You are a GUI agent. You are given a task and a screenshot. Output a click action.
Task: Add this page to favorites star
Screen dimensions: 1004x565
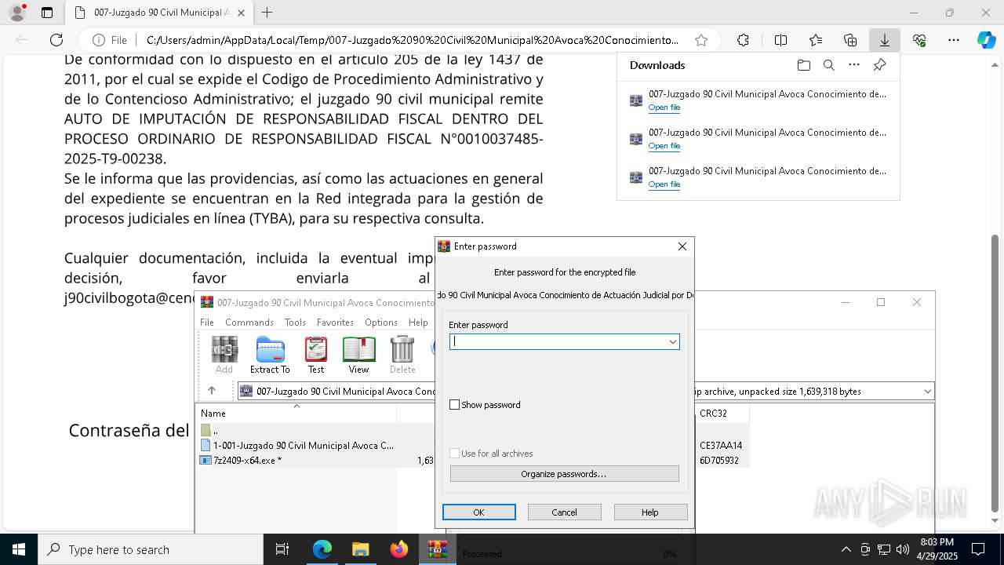click(x=701, y=40)
